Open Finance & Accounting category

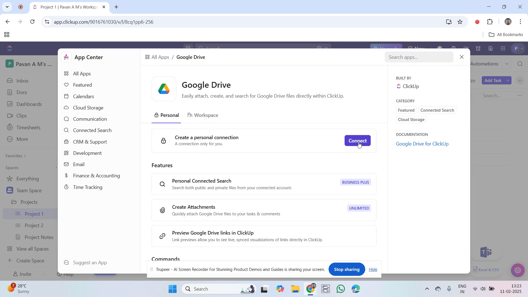(x=96, y=176)
